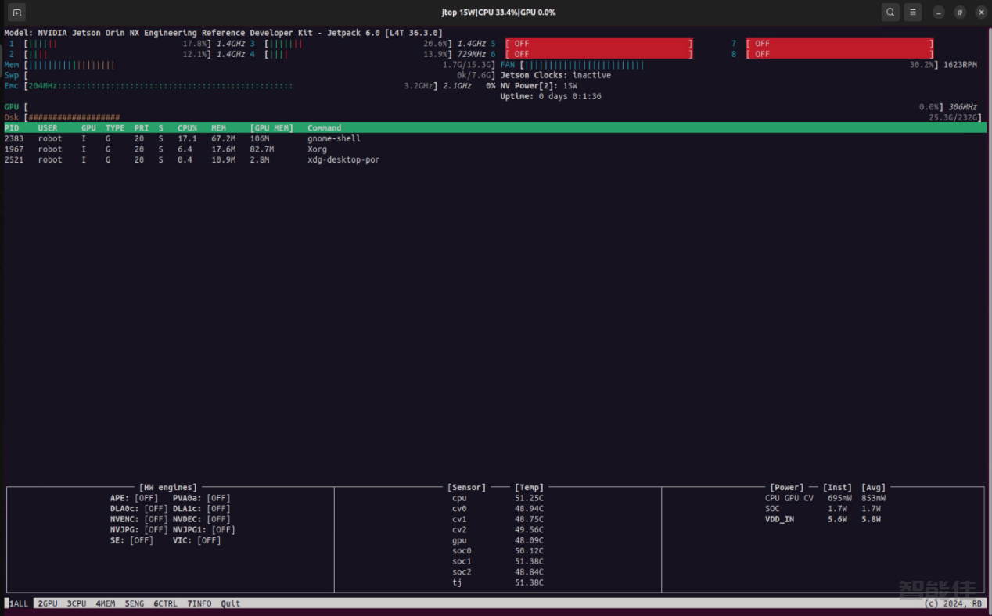Select the Xorg process row
This screenshot has height=616, width=992.
[x=495, y=149]
